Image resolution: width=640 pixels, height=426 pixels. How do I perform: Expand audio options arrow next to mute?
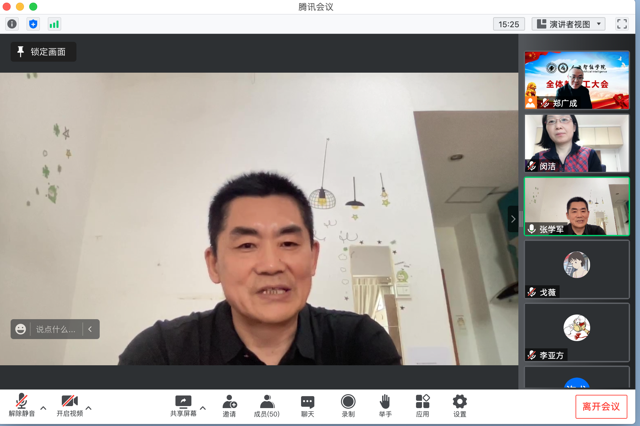[x=43, y=408]
